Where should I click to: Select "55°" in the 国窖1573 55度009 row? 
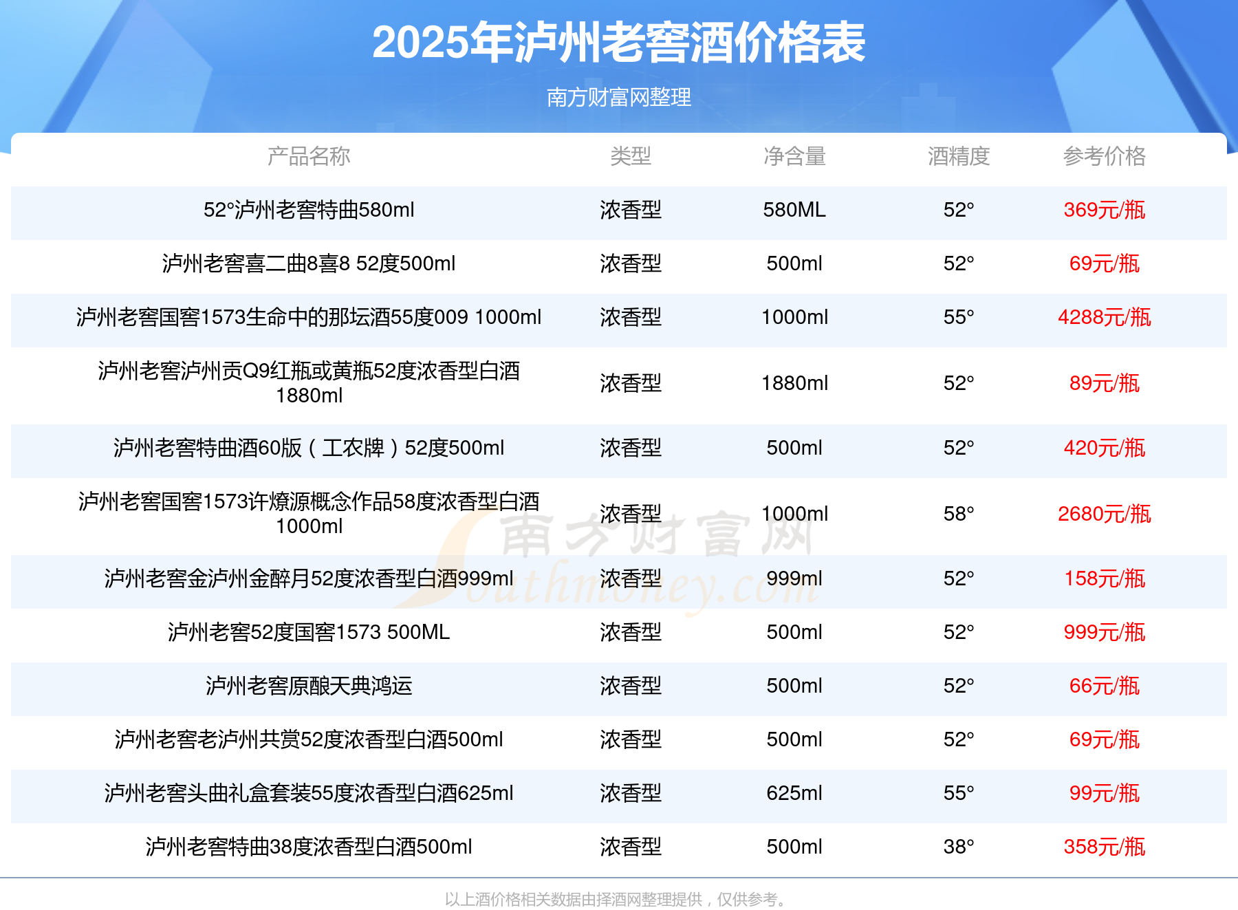[959, 317]
